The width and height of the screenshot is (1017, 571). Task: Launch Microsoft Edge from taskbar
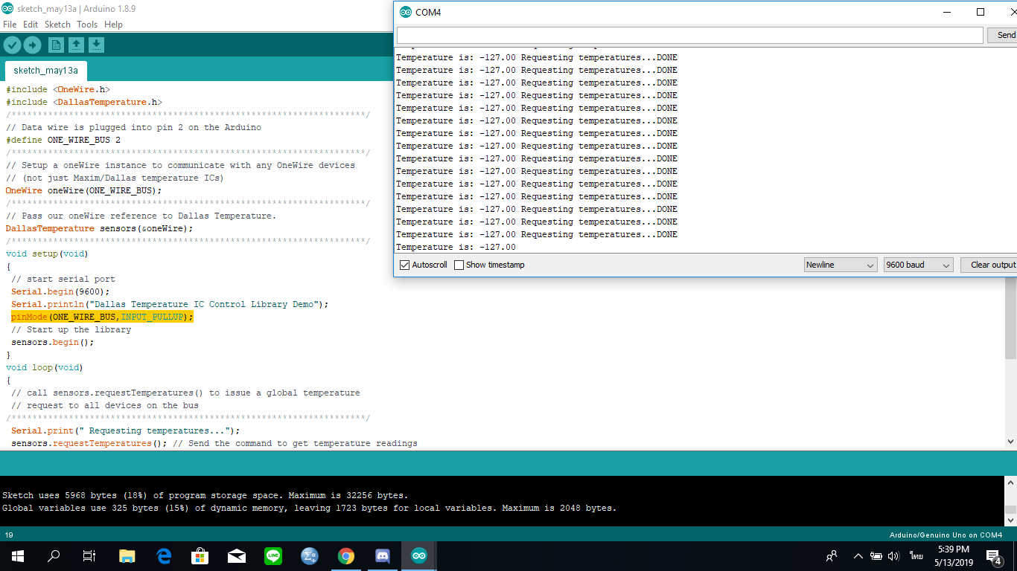coord(164,555)
